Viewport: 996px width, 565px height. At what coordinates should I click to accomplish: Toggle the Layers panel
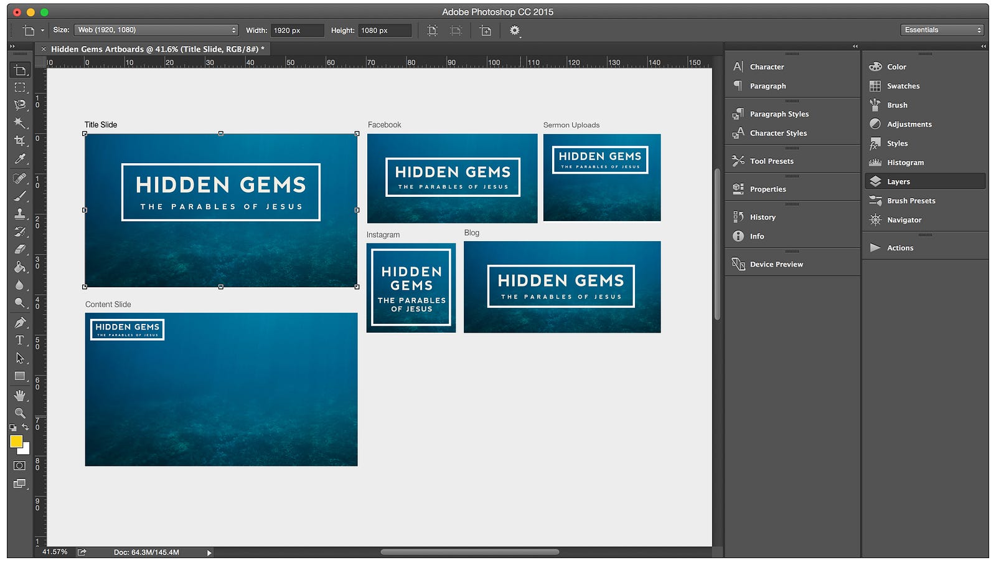point(926,181)
